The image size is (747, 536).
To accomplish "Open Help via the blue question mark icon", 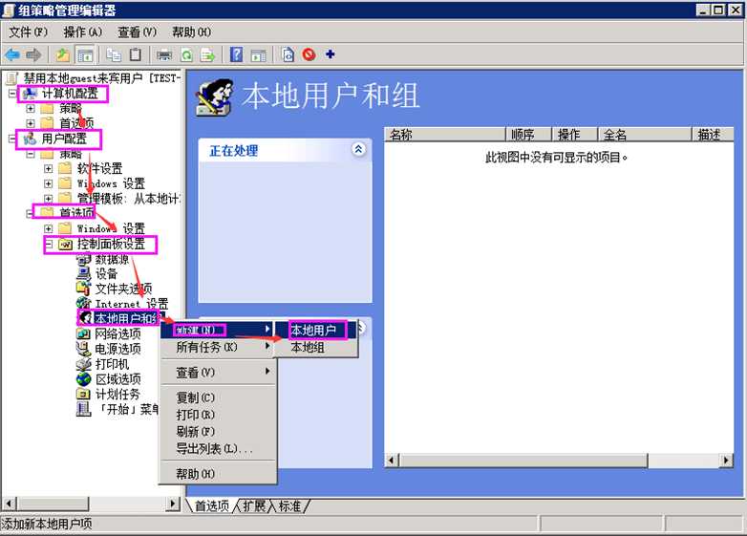I will click(236, 54).
